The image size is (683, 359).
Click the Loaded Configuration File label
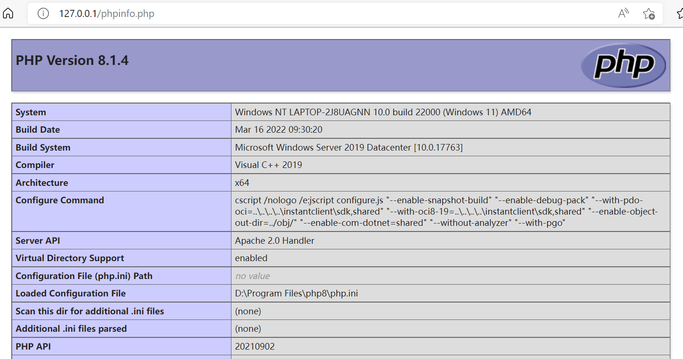[71, 293]
